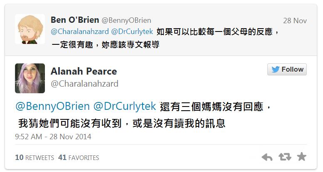Open the @DrCurlytek mention in Alanah's tweet
This screenshot has height=172, width=323.
[125, 106]
